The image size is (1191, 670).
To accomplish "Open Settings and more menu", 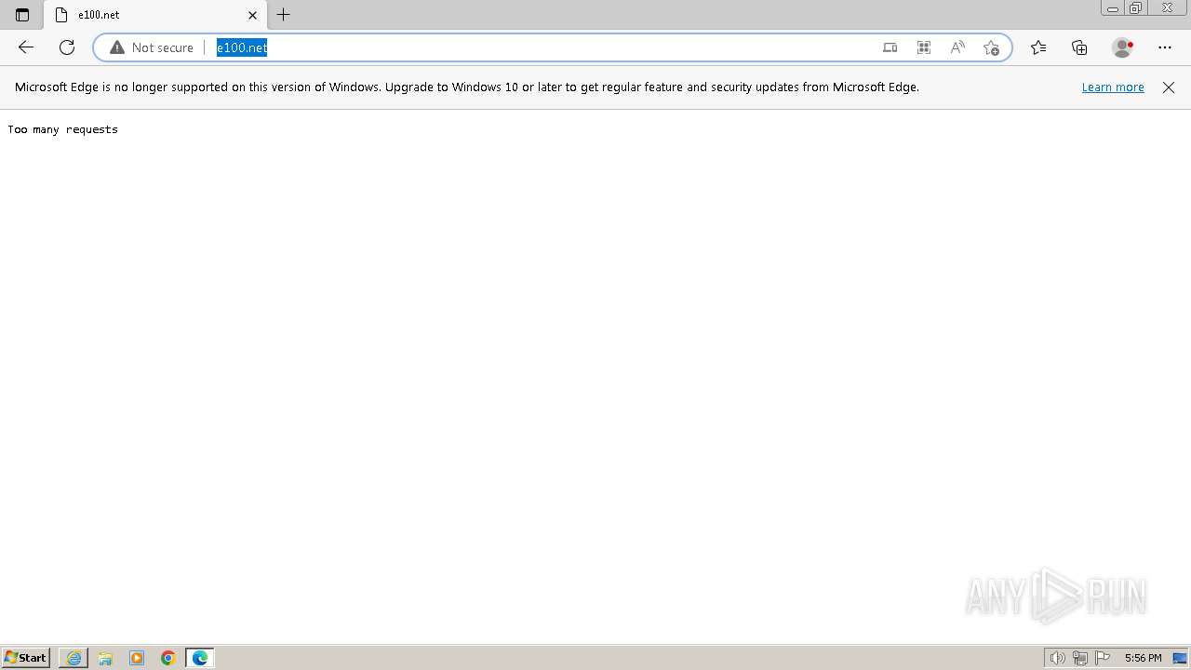I will (1165, 47).
